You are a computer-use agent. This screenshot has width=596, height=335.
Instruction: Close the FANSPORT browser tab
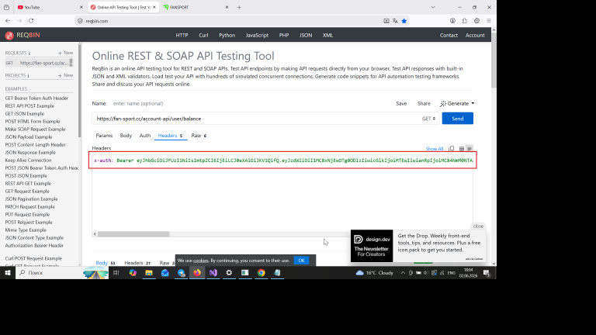click(227, 7)
